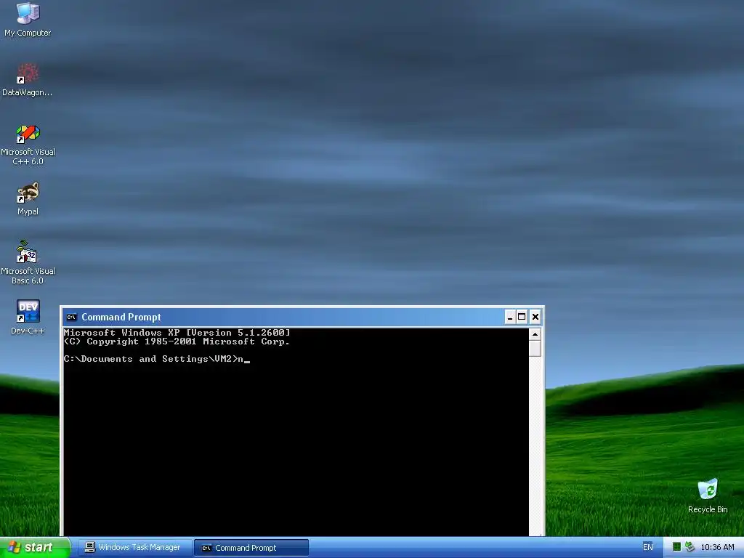Open the Command Prompt system menu icon

coord(72,317)
